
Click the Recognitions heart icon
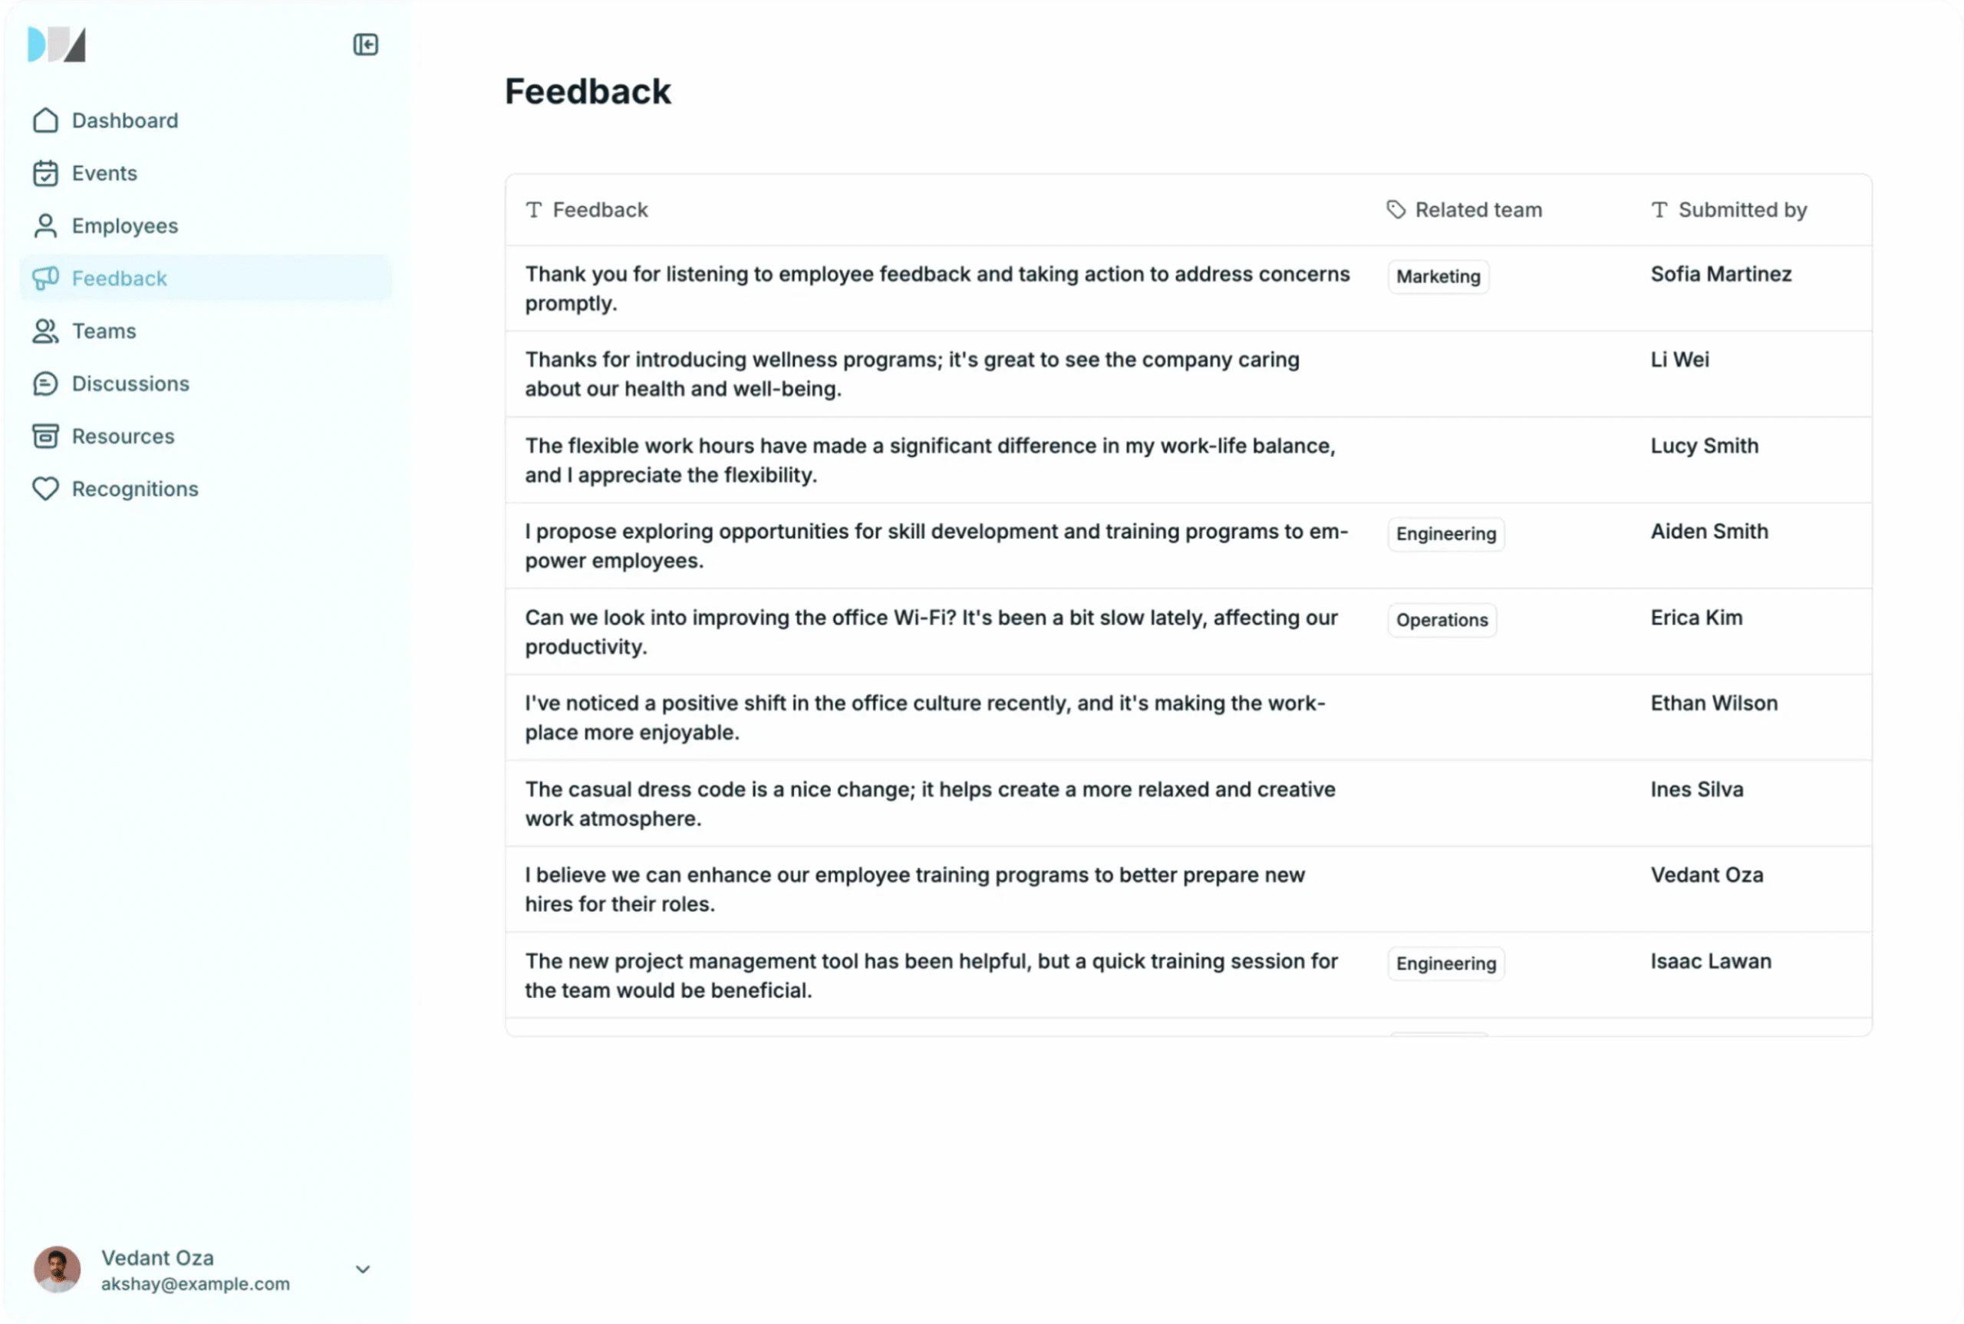(45, 489)
